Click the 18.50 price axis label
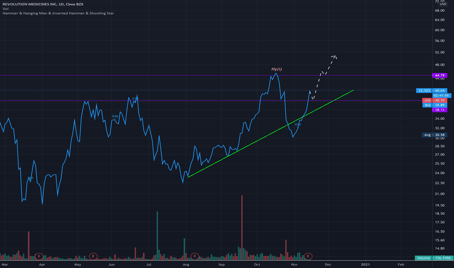454x268 pixels. coord(439,213)
